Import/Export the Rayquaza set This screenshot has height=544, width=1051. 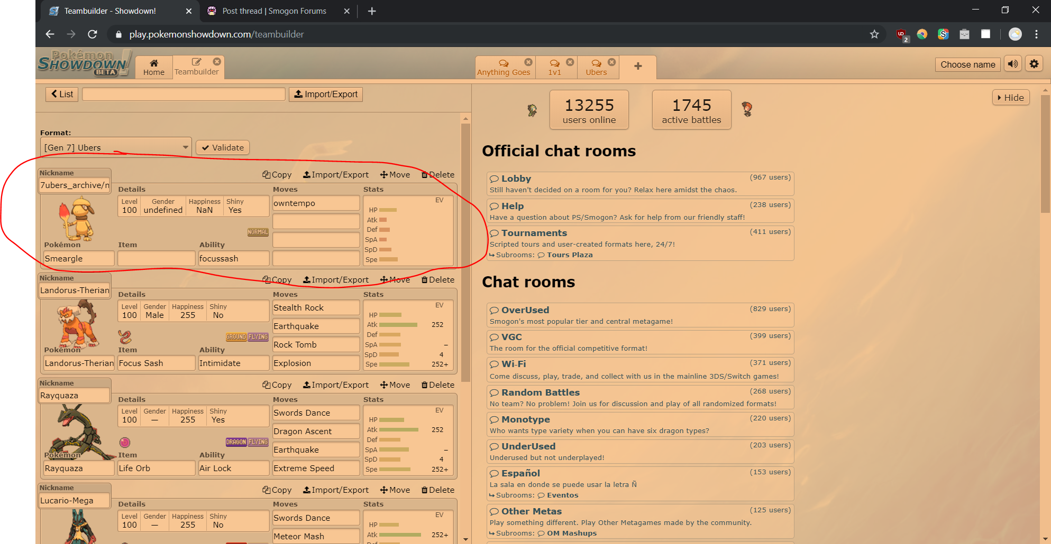[336, 385]
